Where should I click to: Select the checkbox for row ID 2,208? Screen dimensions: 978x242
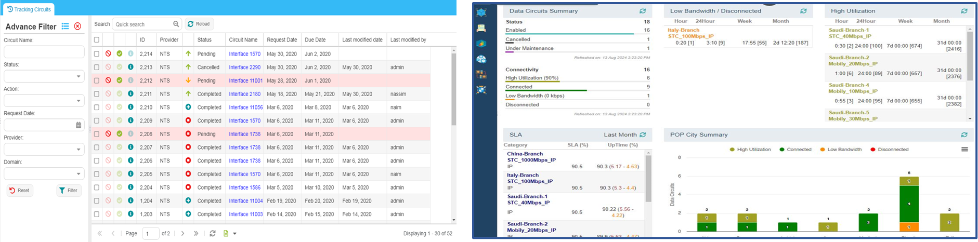[x=97, y=134]
